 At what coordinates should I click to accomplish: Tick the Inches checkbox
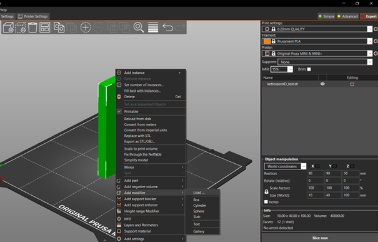(x=266, y=202)
